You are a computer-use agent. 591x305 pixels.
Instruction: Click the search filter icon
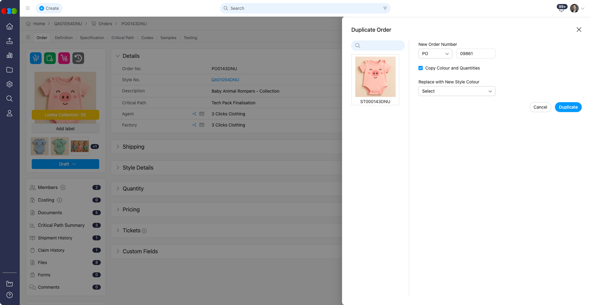coord(385,8)
